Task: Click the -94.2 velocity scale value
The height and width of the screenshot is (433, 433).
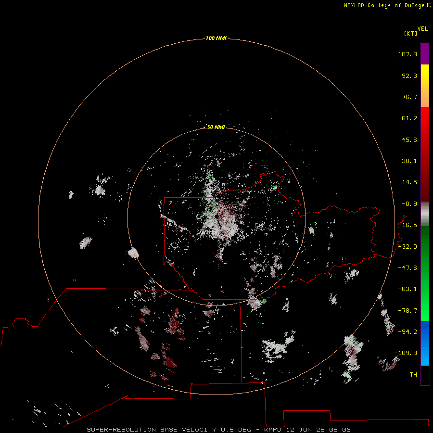Action: pos(408,332)
